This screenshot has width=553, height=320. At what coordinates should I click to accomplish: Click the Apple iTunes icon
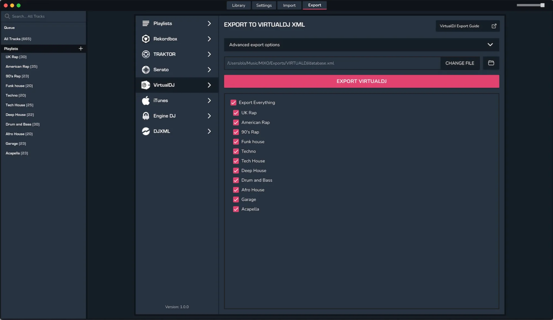pos(146,100)
